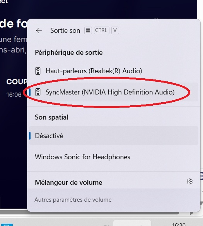The height and width of the screenshot is (226, 203).
Task: Click the CTRL shortcut key badge
Action: tap(101, 30)
